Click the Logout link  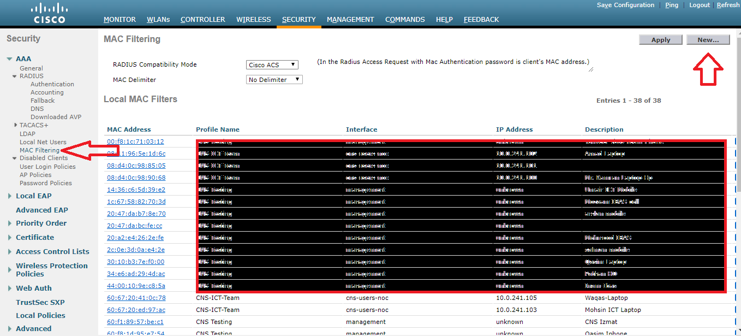coord(700,5)
